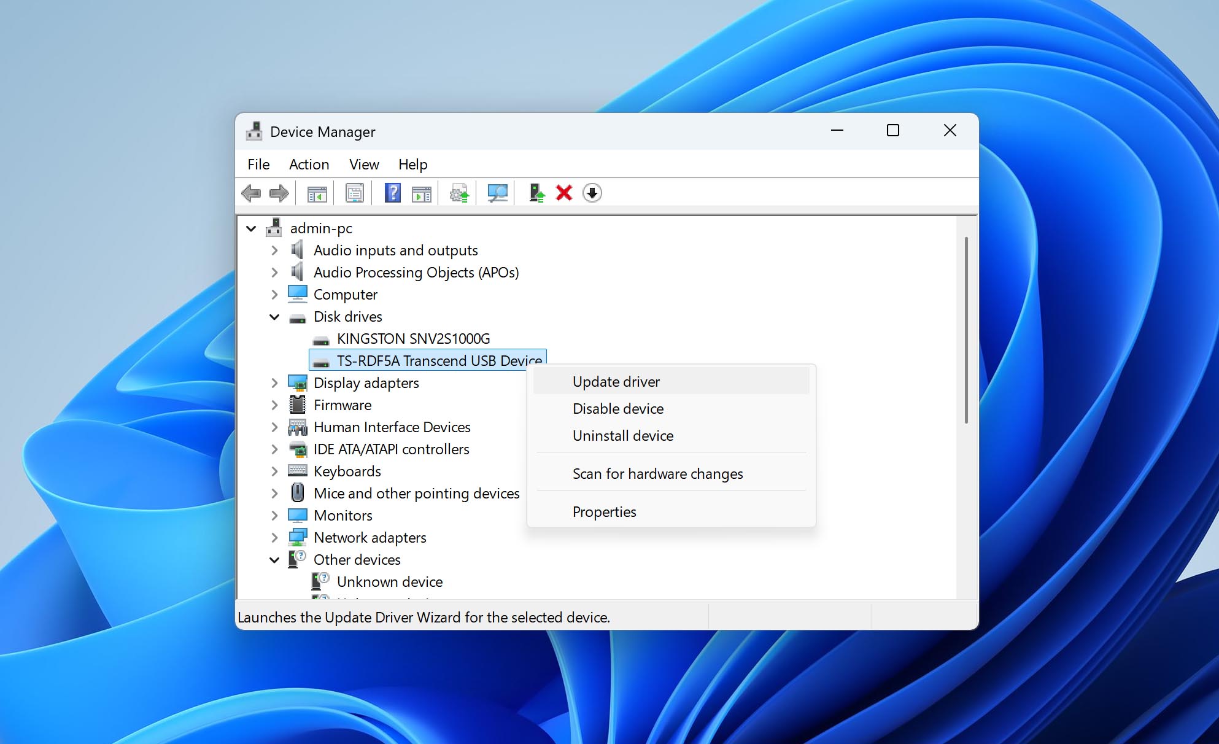Image resolution: width=1219 pixels, height=744 pixels.
Task: Expand the Display adapters category
Action: click(274, 382)
